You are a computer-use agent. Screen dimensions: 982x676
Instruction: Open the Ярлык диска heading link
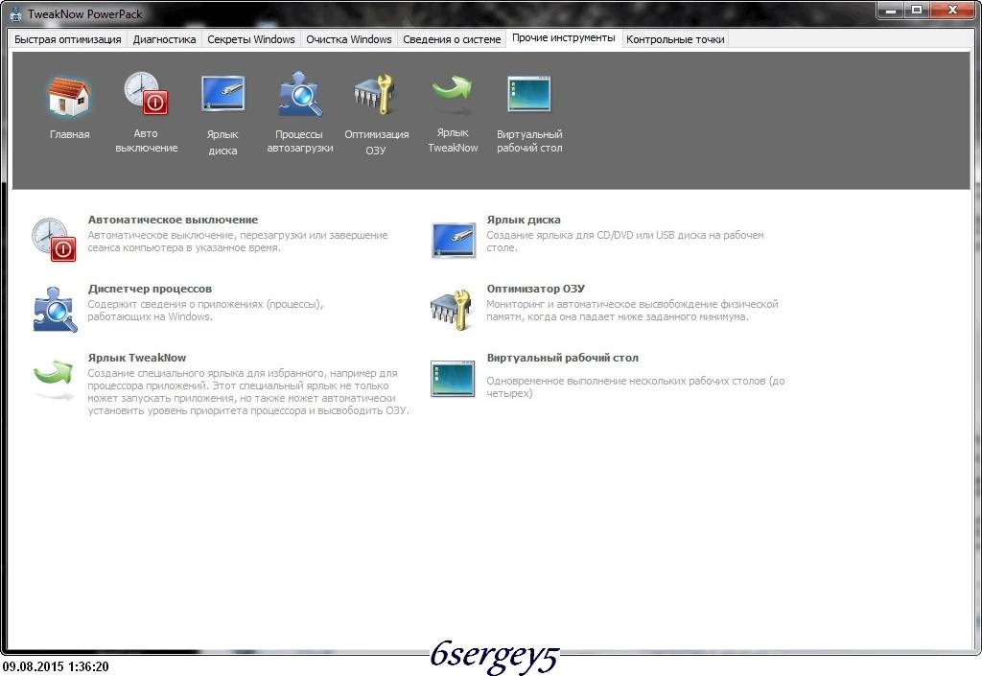pos(524,220)
